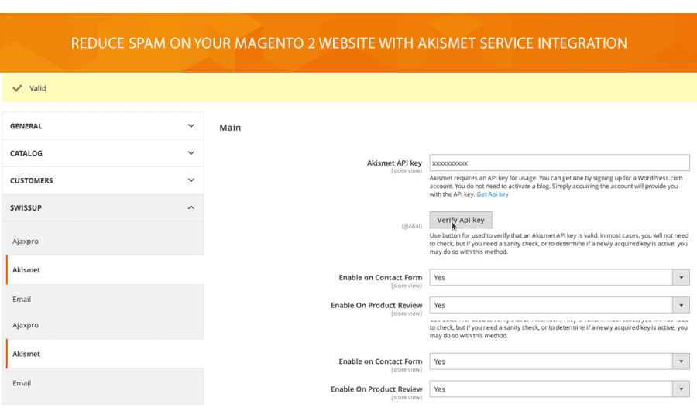Select the Catalog configuration group label
The image size is (697, 418).
(26, 153)
